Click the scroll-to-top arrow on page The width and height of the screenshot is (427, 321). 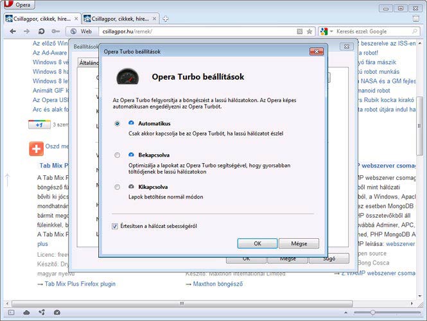[7, 181]
